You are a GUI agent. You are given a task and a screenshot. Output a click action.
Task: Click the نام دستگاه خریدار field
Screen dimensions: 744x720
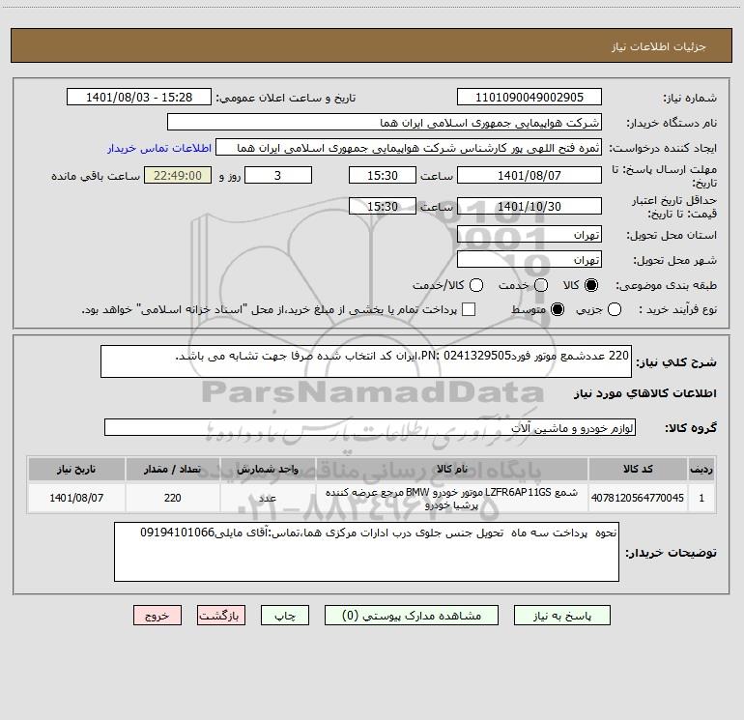pyautogui.click(x=385, y=123)
